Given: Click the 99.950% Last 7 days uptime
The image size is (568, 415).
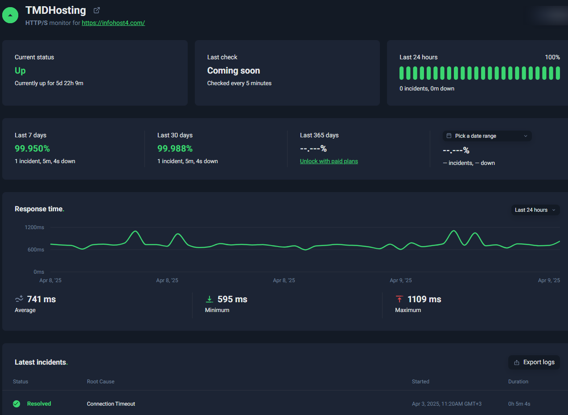Looking at the screenshot, I should pyautogui.click(x=32, y=148).
